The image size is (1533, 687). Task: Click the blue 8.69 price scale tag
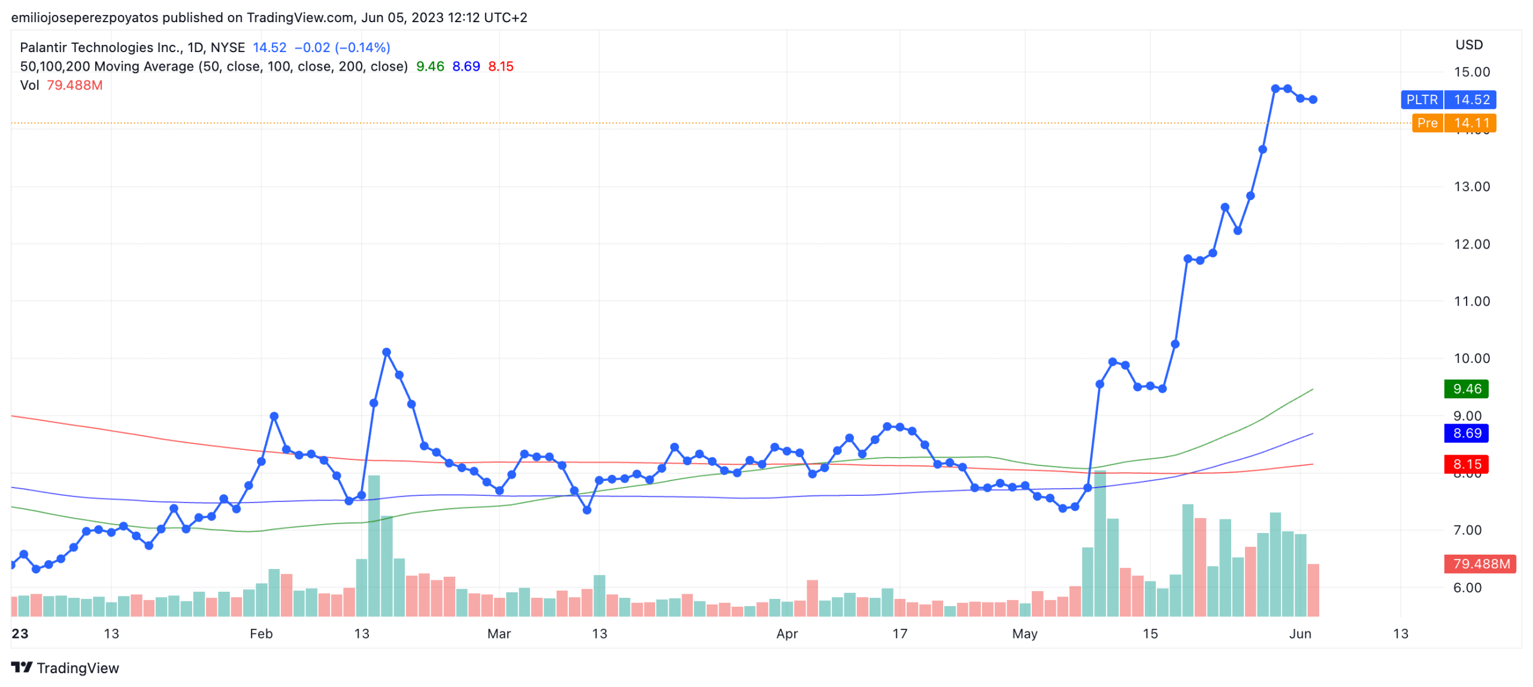(1466, 433)
